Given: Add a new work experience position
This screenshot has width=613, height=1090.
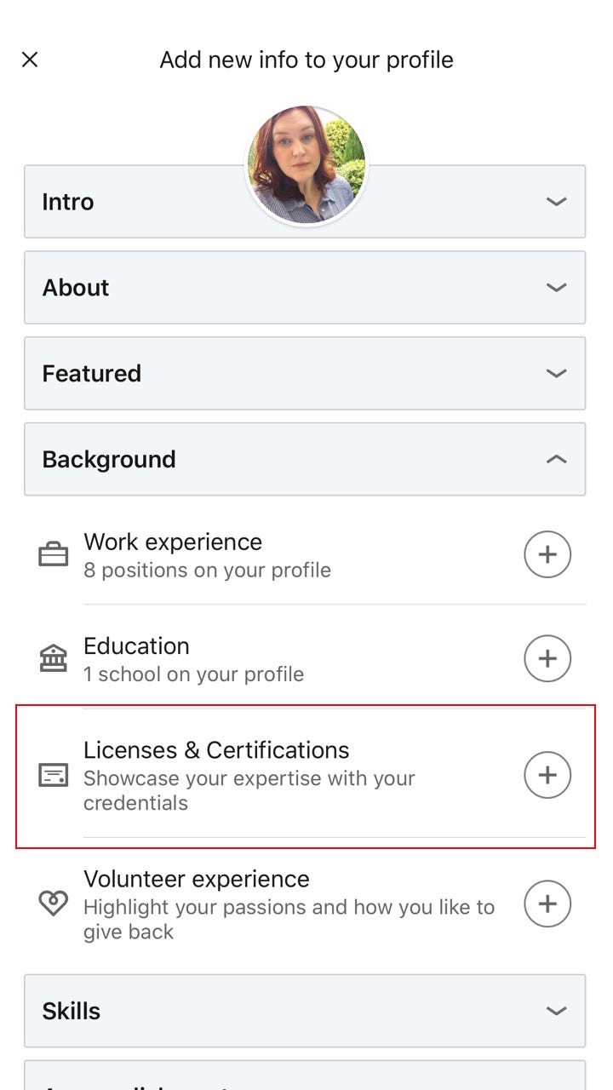Looking at the screenshot, I should coord(547,554).
